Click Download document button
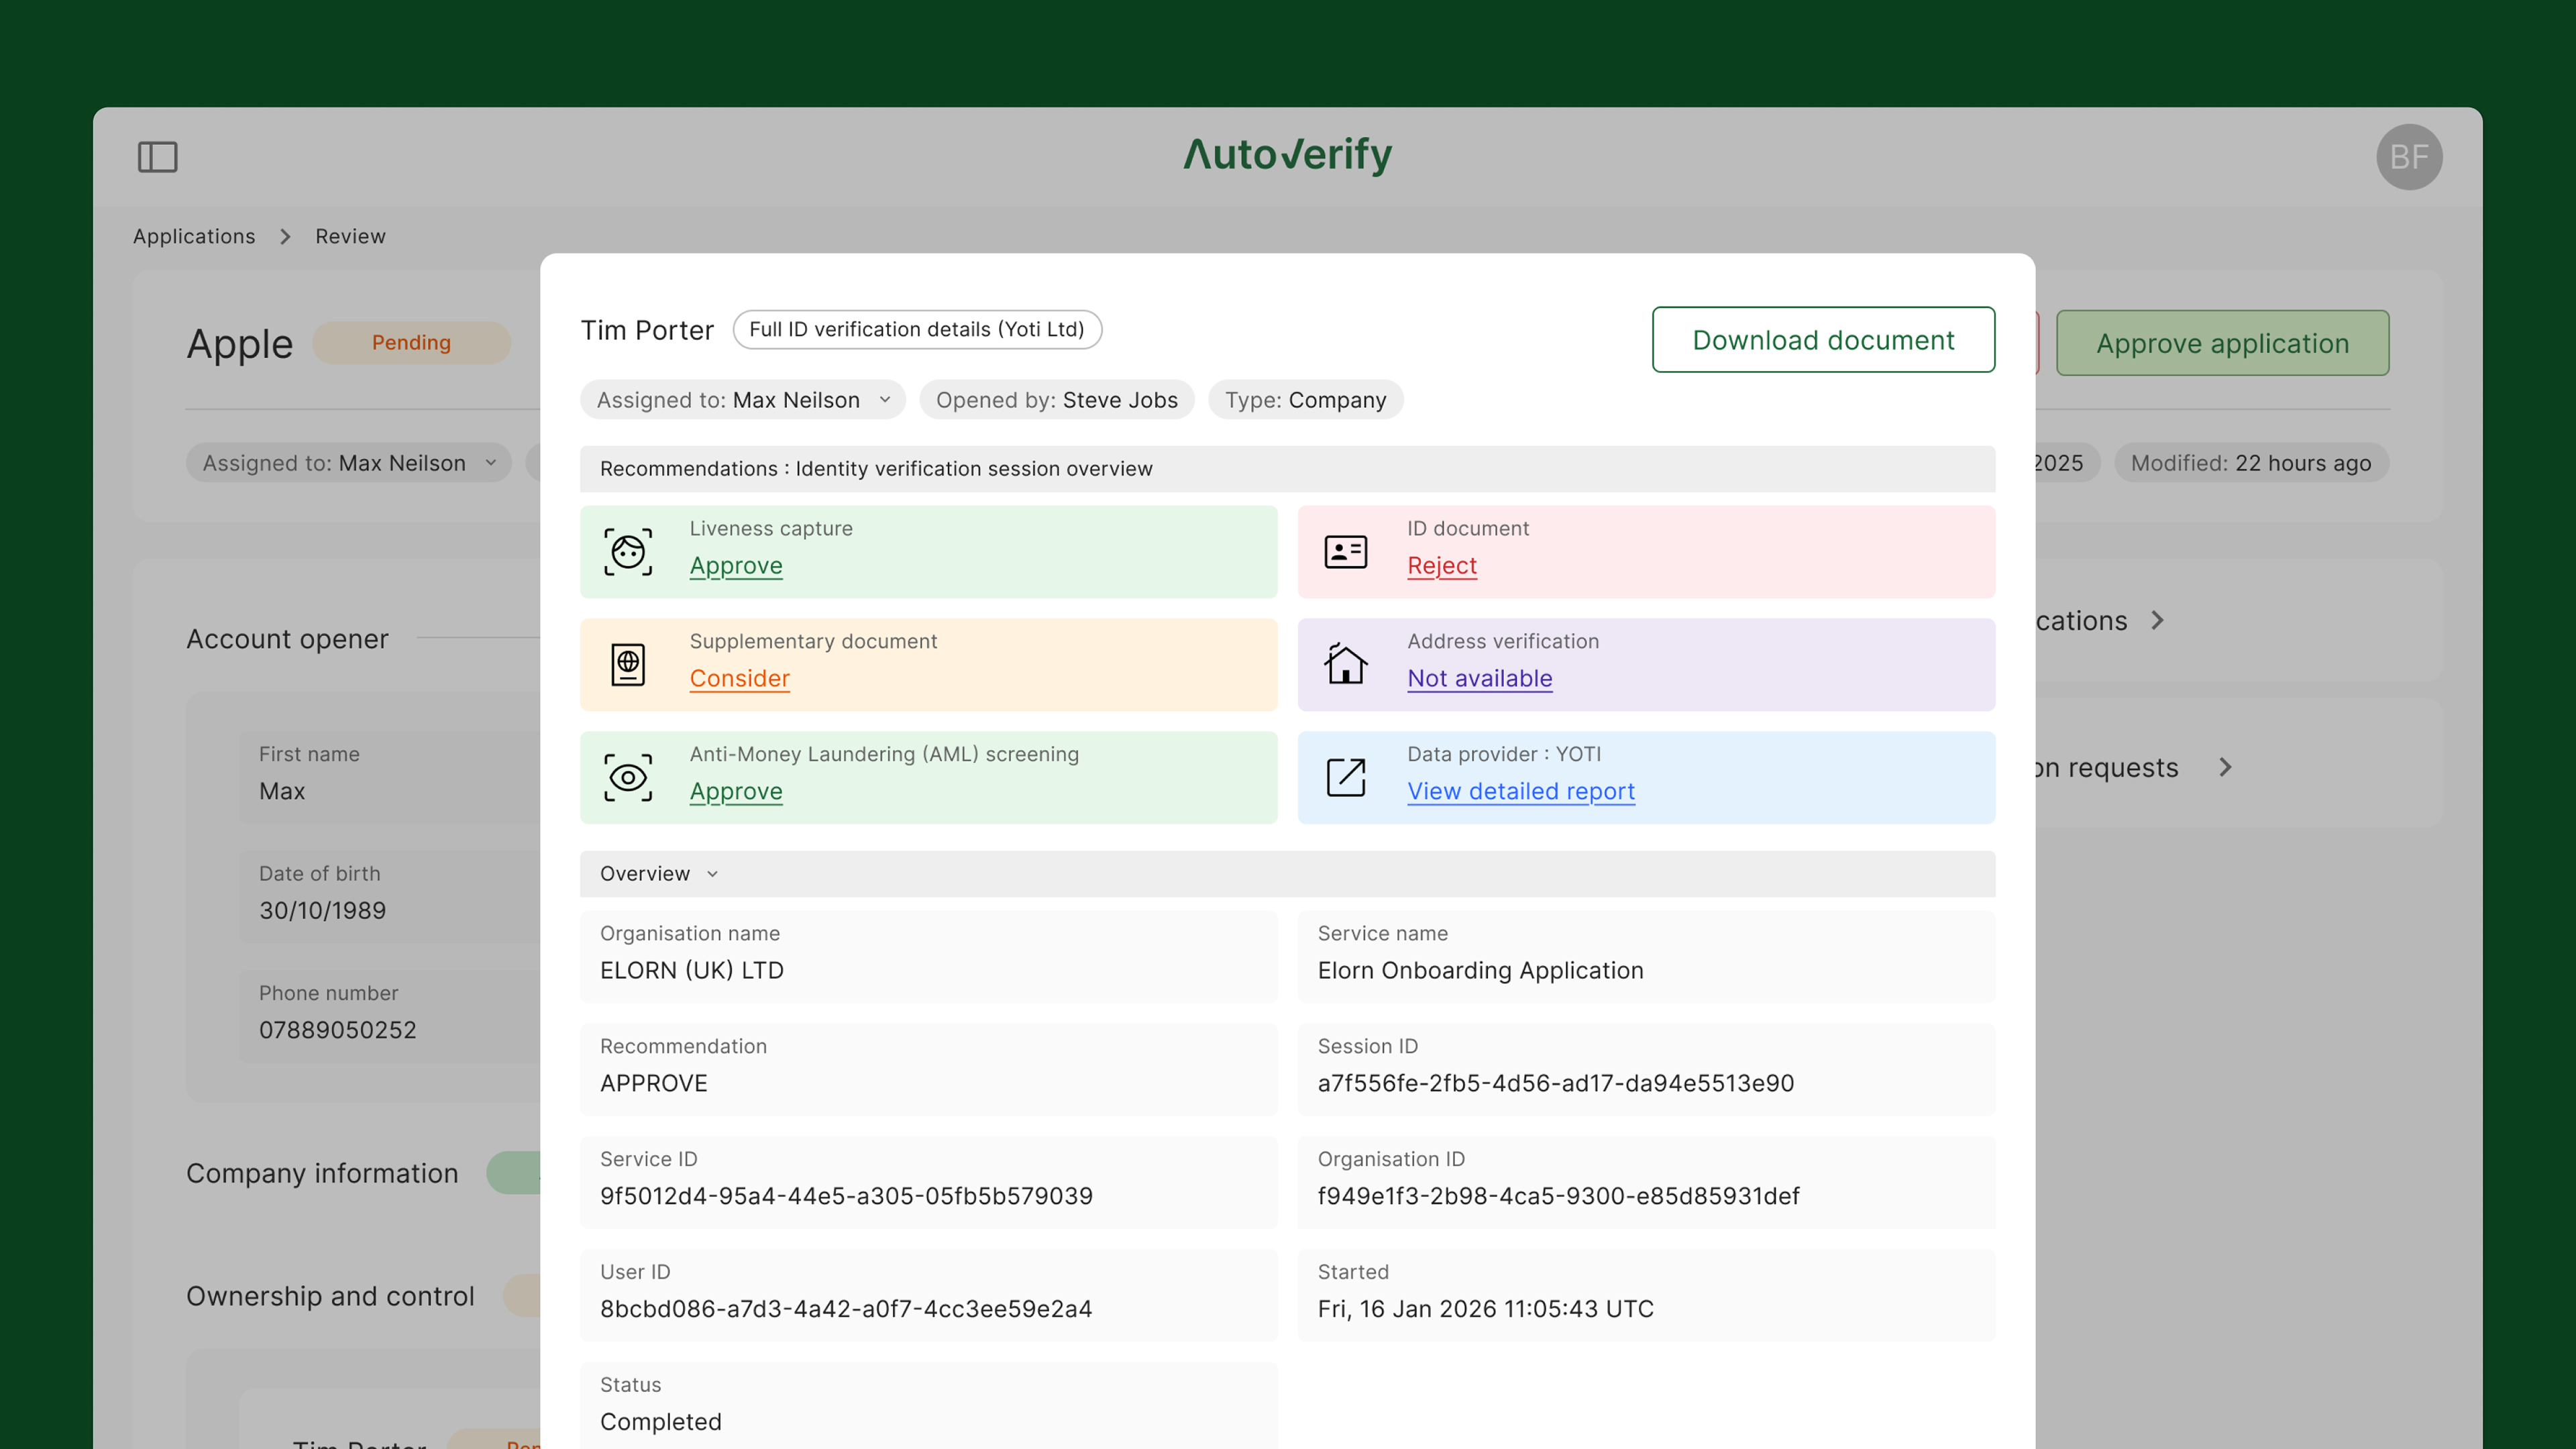 coord(1822,340)
